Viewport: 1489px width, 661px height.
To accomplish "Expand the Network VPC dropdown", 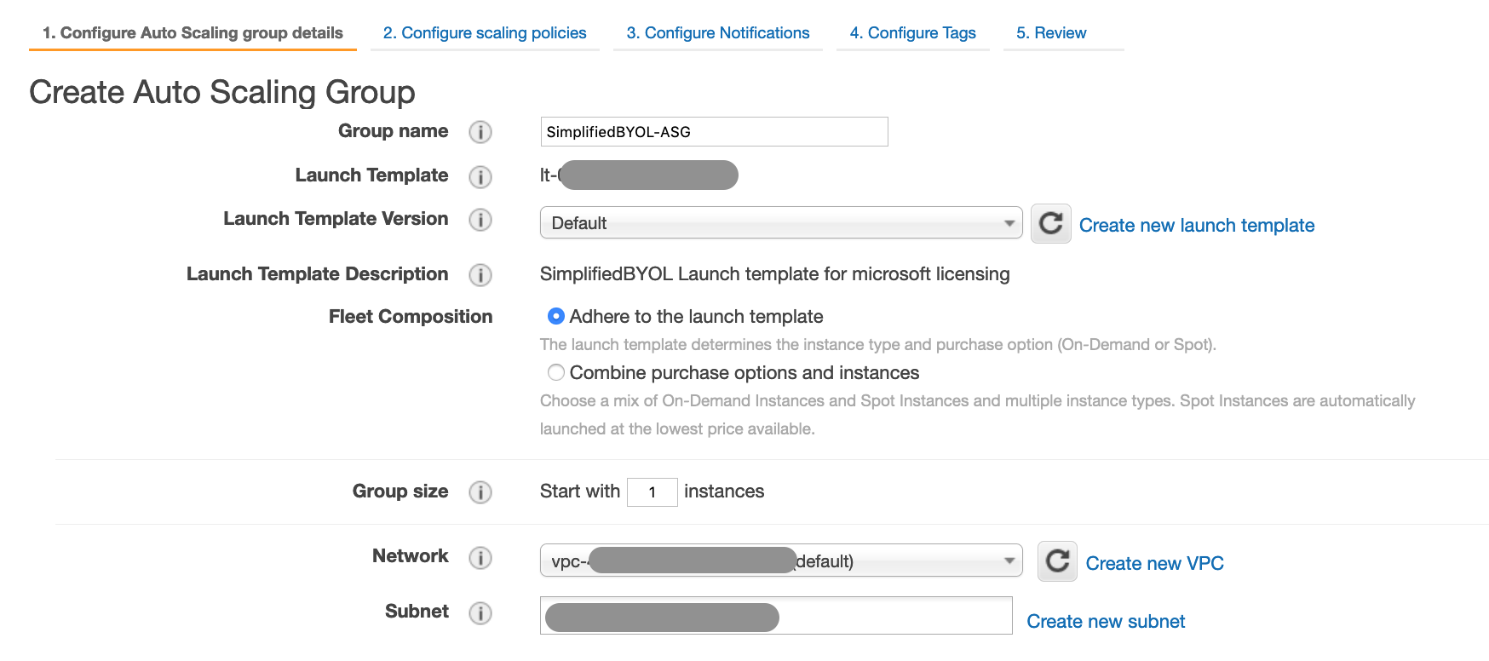I will coord(780,560).
